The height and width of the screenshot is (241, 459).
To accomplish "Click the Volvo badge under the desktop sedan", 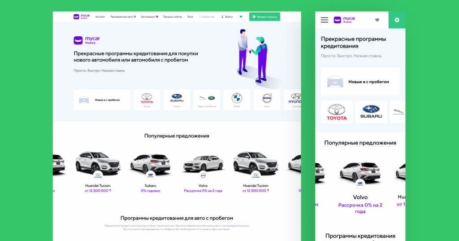I will pyautogui.click(x=203, y=175).
